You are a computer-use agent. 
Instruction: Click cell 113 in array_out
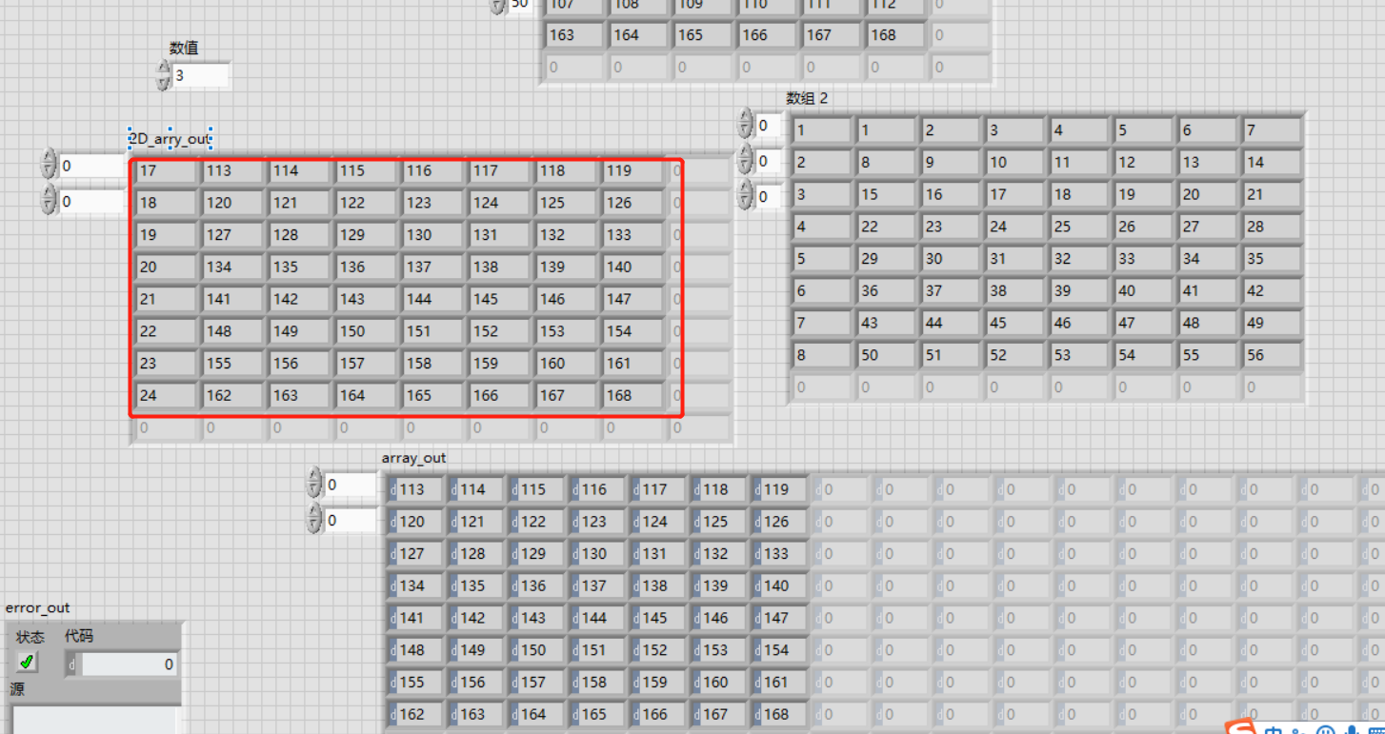point(416,489)
